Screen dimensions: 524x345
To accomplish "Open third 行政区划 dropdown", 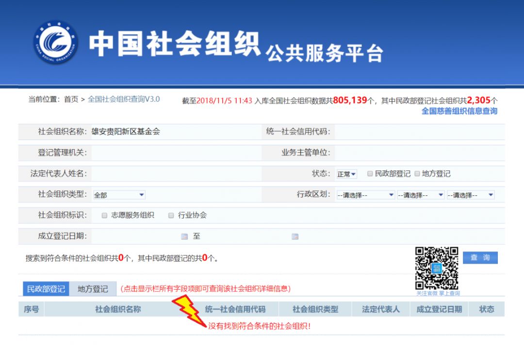I will tap(471, 195).
